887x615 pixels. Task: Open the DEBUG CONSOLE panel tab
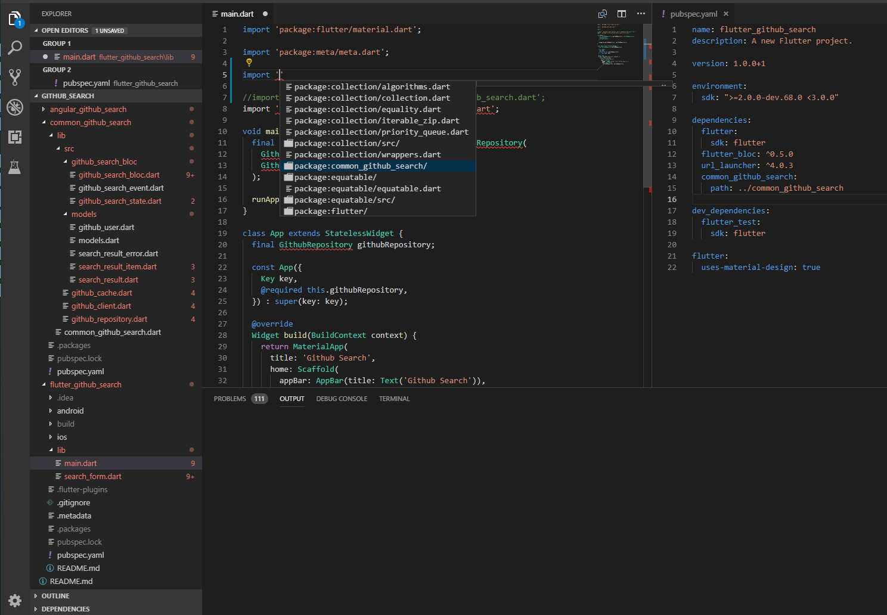[x=342, y=399]
